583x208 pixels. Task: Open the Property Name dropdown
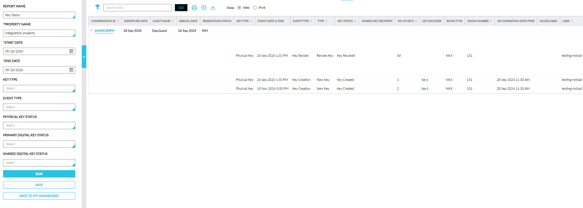(x=39, y=33)
